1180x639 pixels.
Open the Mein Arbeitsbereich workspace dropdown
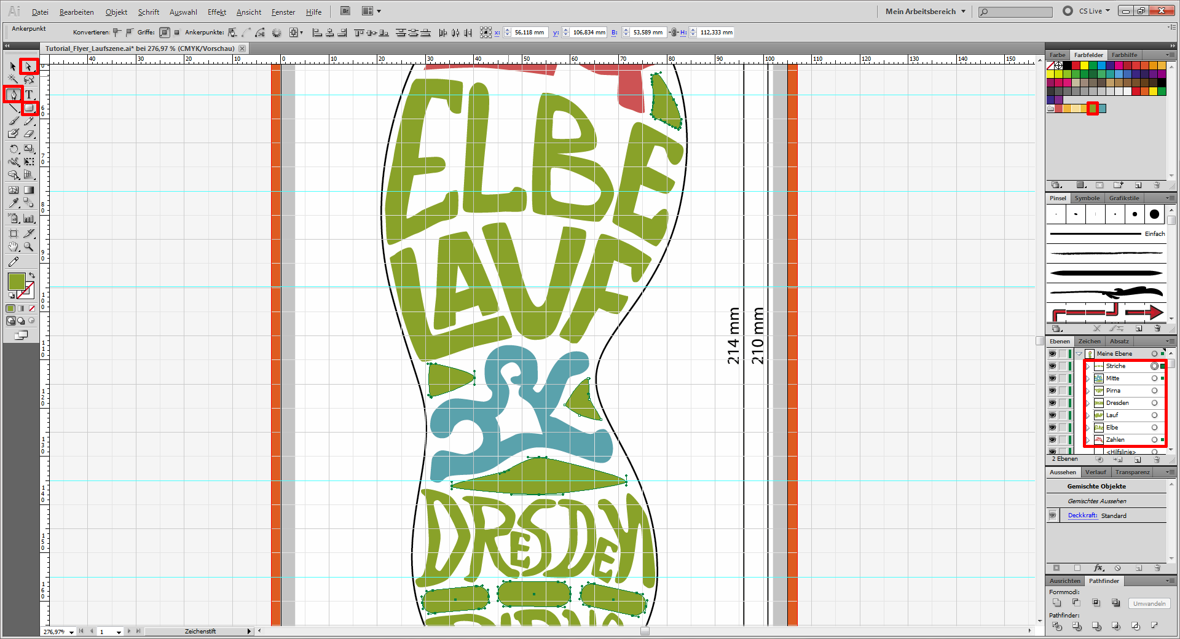925,12
